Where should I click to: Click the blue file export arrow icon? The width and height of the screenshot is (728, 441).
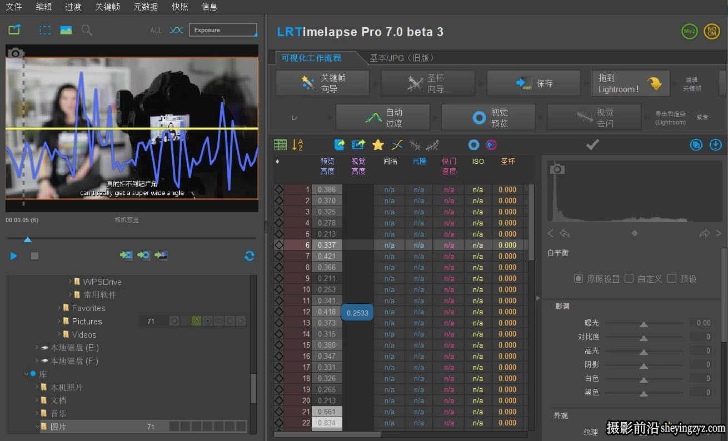pyautogui.click(x=340, y=145)
